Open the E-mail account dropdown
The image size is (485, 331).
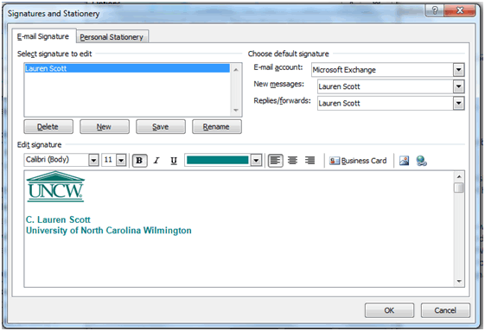click(459, 70)
